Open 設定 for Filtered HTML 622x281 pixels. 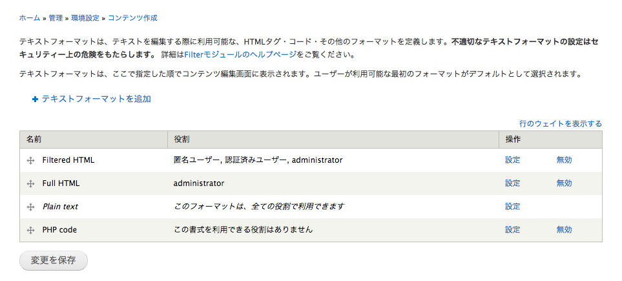[x=513, y=160]
